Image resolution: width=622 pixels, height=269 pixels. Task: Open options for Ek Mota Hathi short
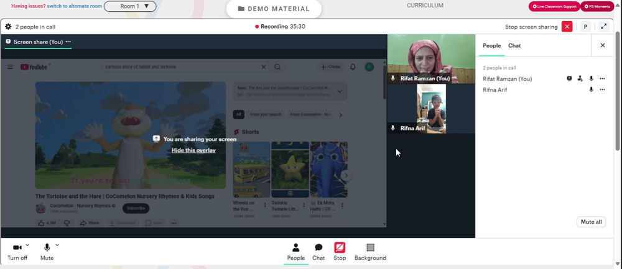coord(342,205)
